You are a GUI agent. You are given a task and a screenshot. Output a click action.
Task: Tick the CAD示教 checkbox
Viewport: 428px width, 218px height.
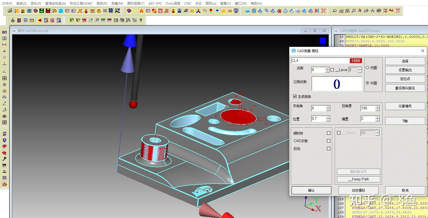point(328,141)
